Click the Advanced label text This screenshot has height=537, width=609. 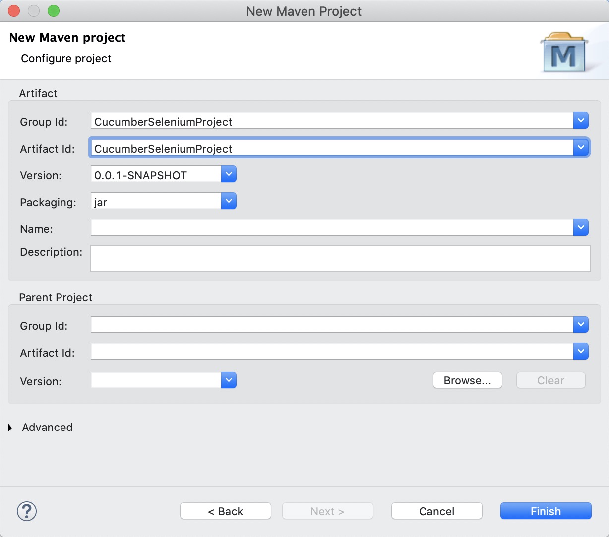[x=47, y=427]
